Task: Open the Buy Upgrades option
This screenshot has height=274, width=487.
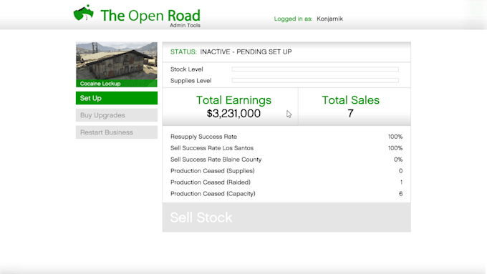Action: 117,115
